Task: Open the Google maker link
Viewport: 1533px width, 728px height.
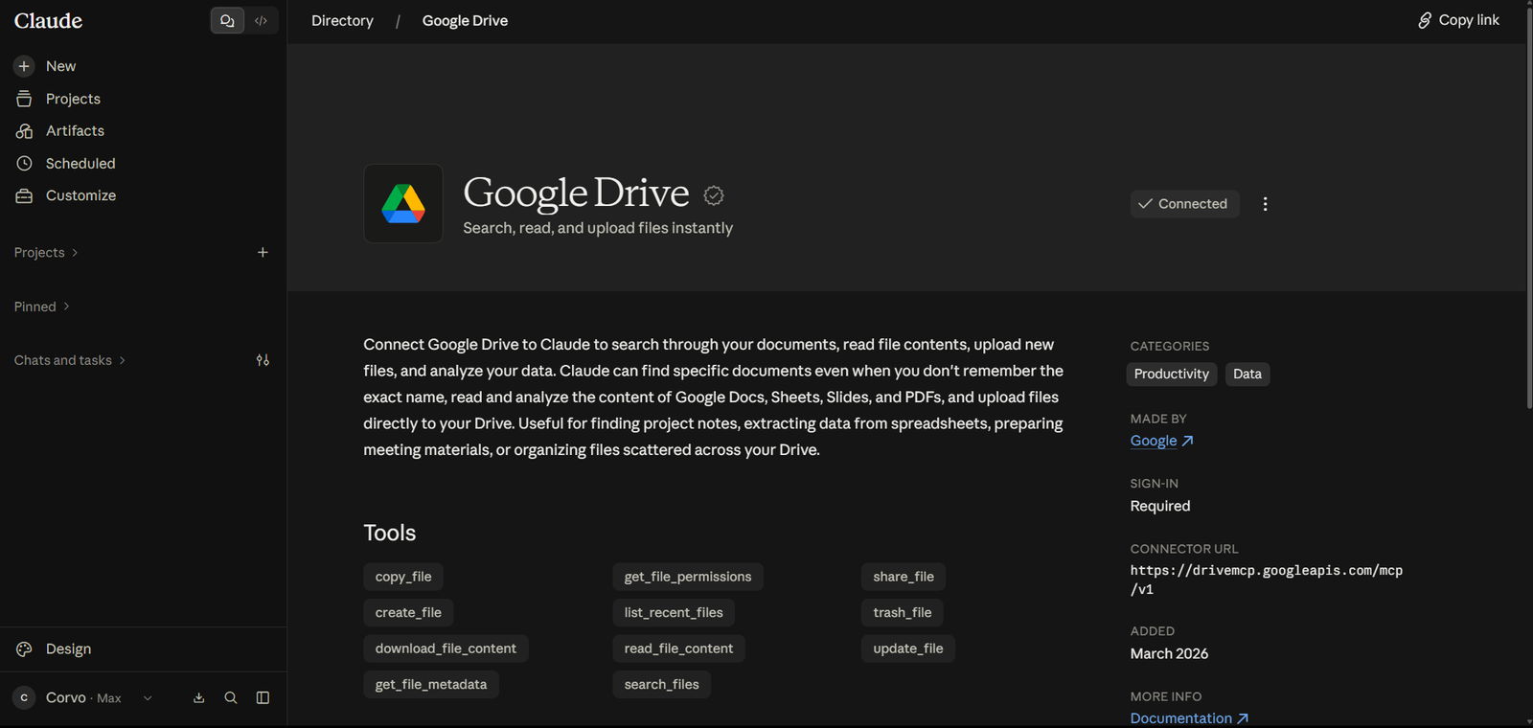Action: pos(1161,441)
